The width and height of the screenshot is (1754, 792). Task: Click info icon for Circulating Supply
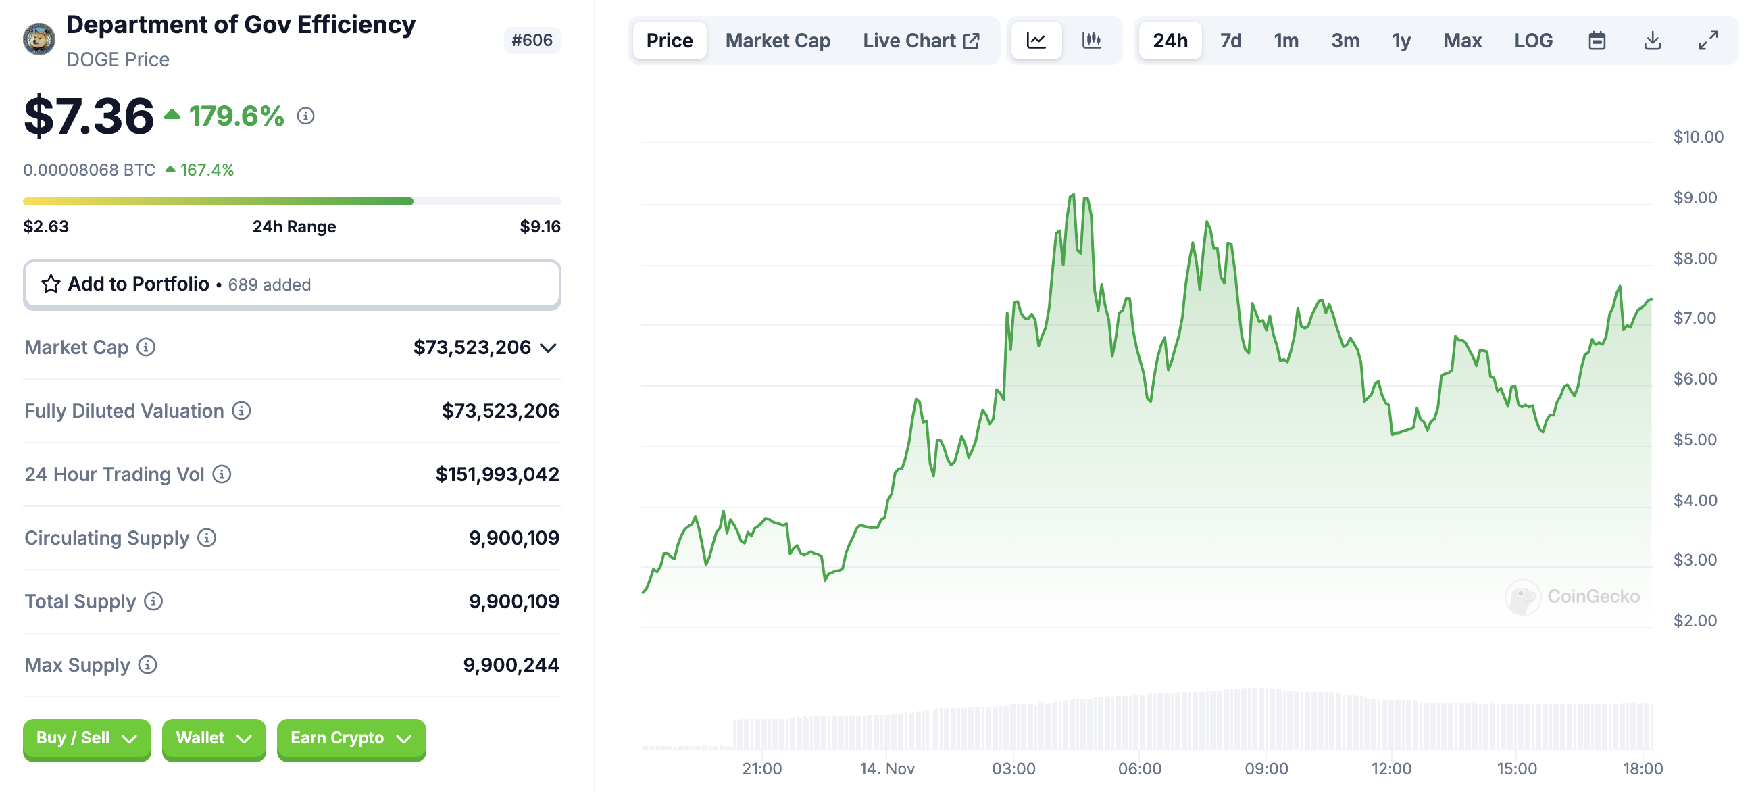point(207,538)
